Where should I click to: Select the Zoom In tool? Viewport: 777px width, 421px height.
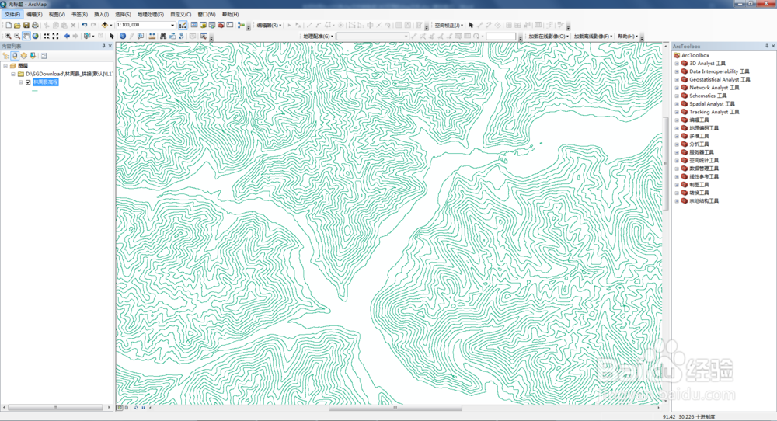(8, 37)
